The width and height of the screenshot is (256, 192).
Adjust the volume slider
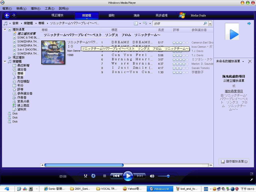(168, 176)
